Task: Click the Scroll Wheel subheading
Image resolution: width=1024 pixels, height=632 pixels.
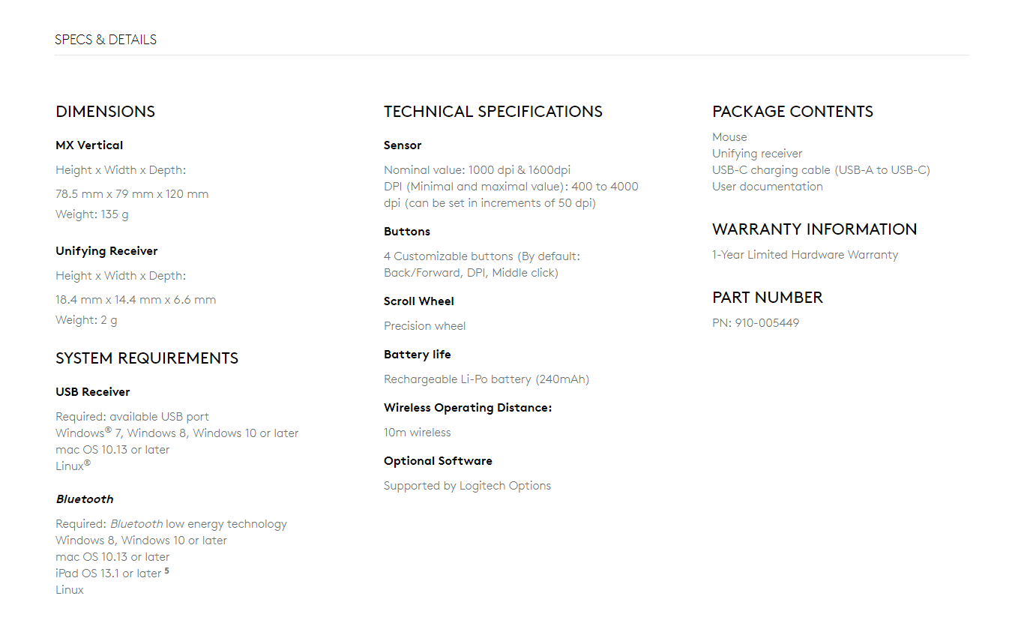Action: (419, 301)
